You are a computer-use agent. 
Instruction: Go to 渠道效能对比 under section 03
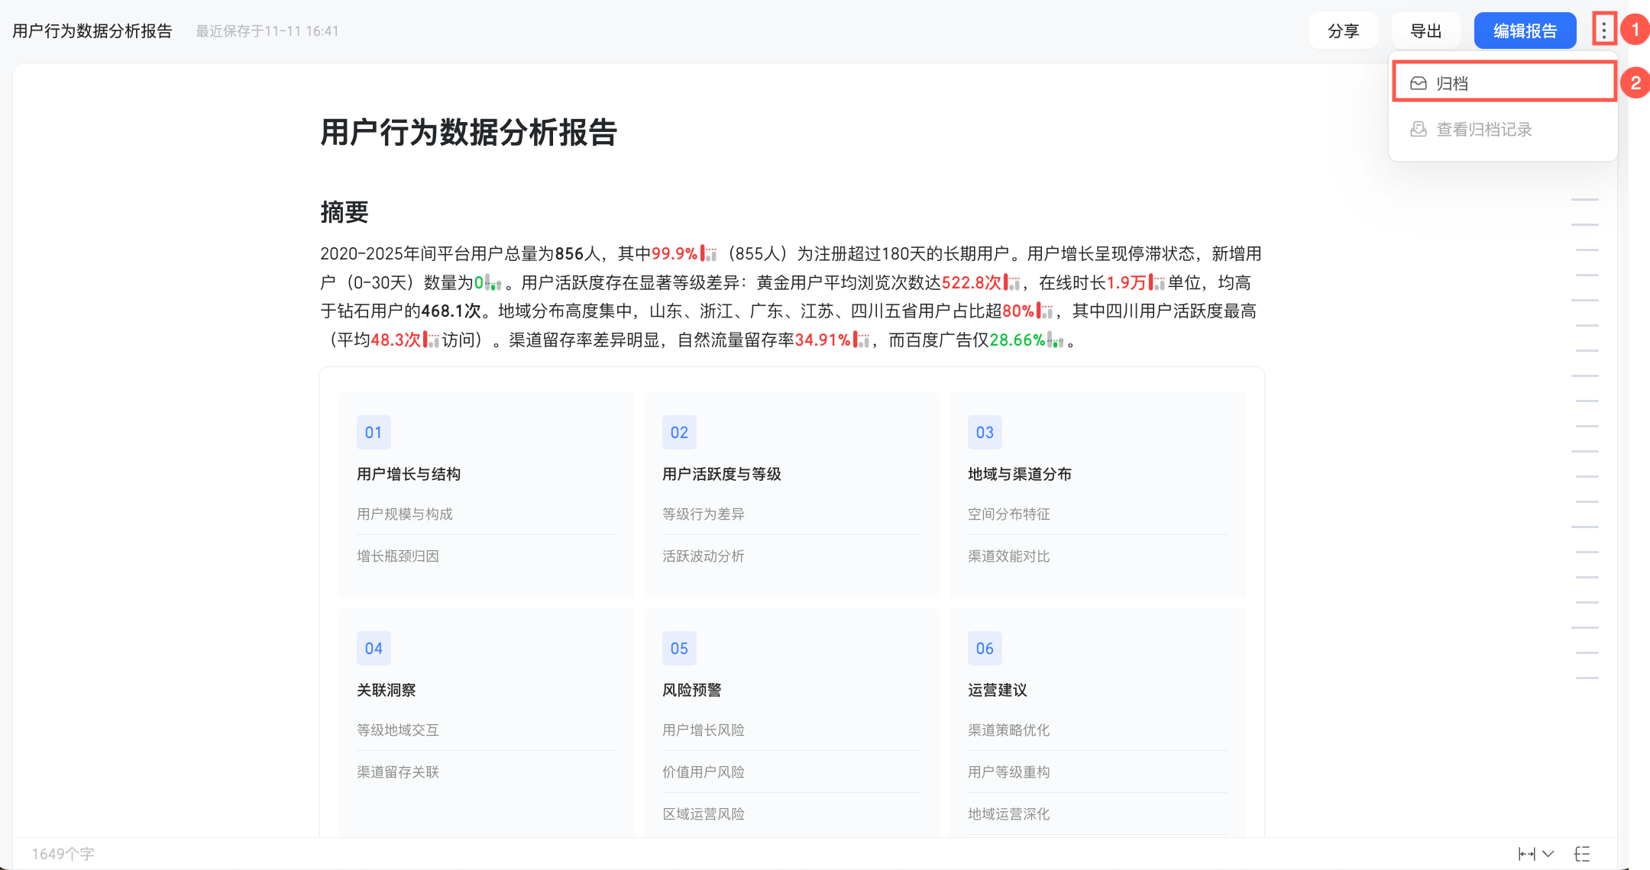coord(1008,556)
